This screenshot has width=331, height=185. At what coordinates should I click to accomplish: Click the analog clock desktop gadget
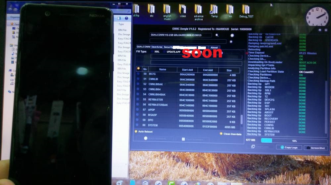point(317,17)
